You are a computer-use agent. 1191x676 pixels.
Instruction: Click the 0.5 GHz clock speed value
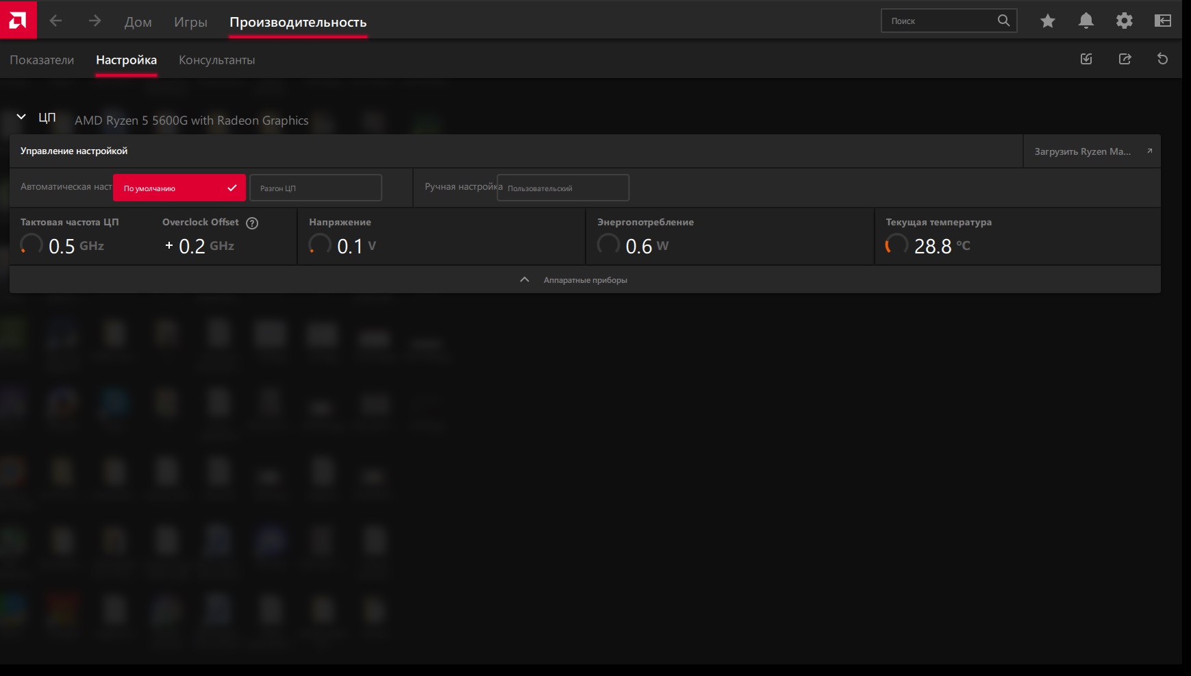[76, 246]
